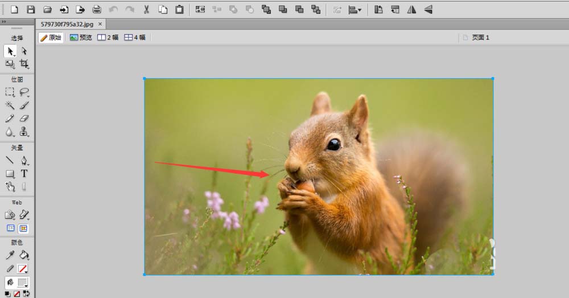Switch to 4 幅 four-up view

coord(135,38)
